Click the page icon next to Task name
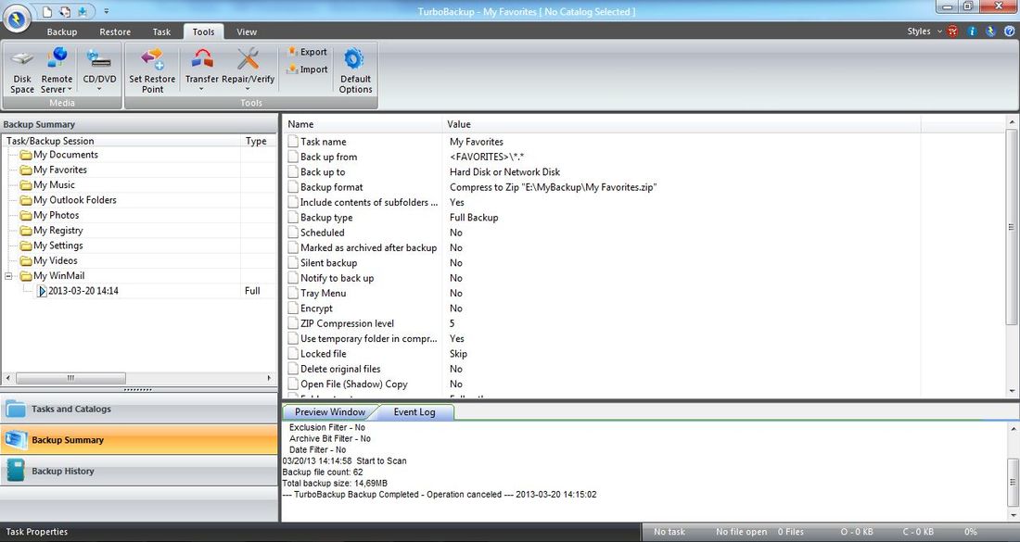Viewport: 1020px width, 542px height. point(293,142)
